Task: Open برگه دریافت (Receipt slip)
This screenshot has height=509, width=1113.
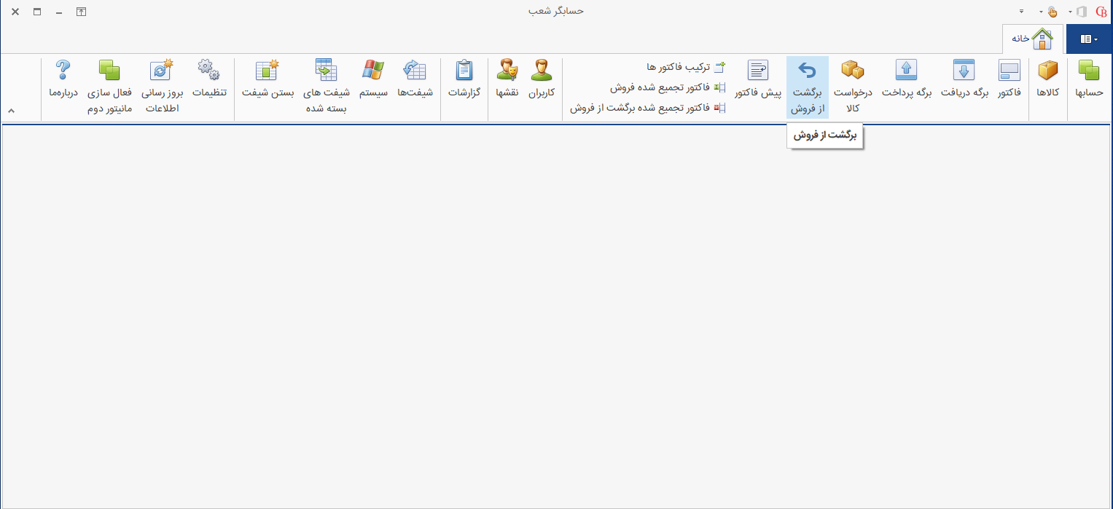Action: click(964, 86)
